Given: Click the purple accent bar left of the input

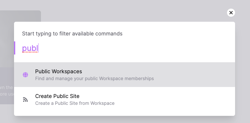Looking at the screenshot, I should click(15, 48).
